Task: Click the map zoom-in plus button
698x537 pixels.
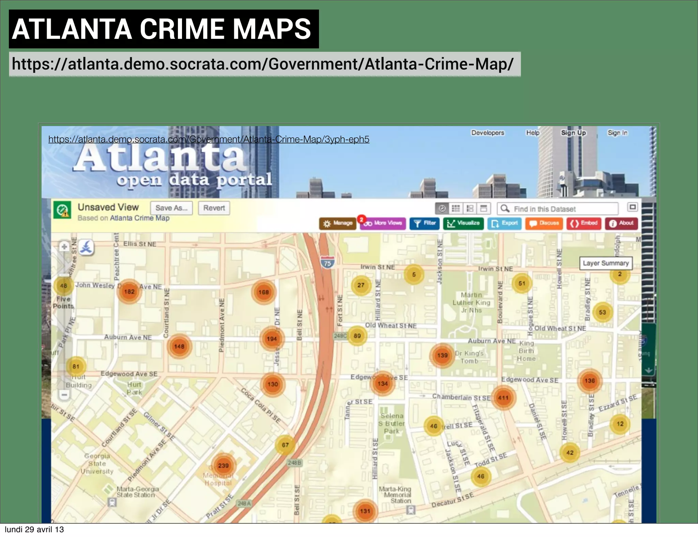Action: [64, 246]
